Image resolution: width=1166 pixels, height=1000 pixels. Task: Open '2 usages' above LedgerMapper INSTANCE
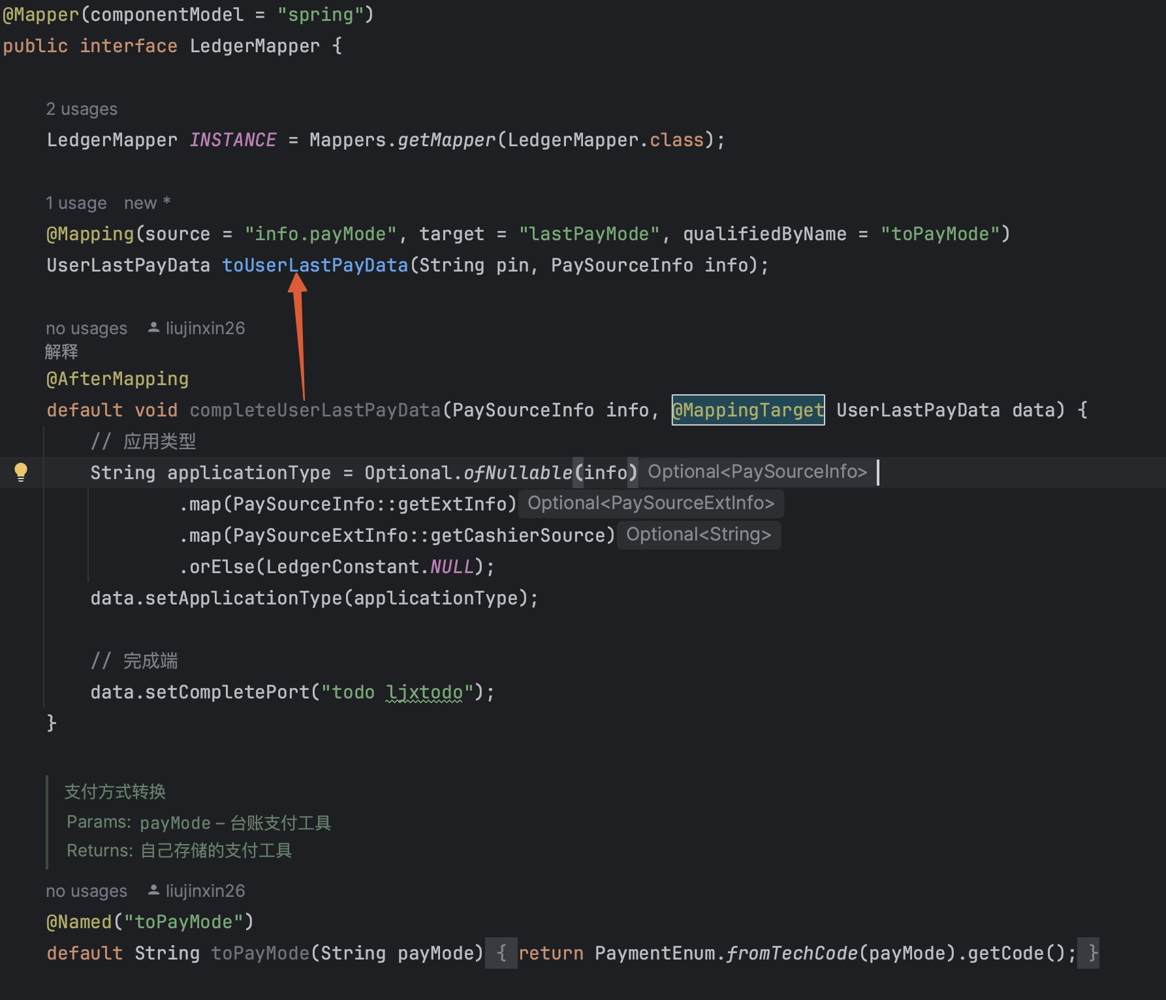click(81, 109)
